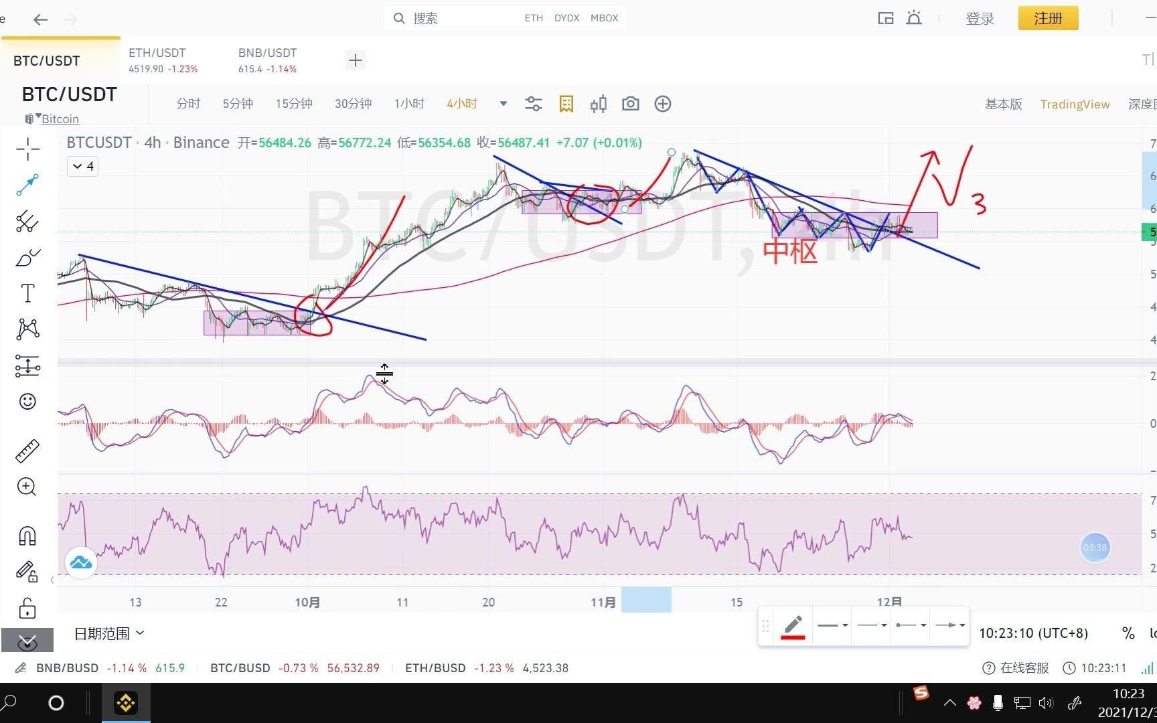Switch to 基本版 chart view
The image size is (1157, 723).
pos(1004,104)
